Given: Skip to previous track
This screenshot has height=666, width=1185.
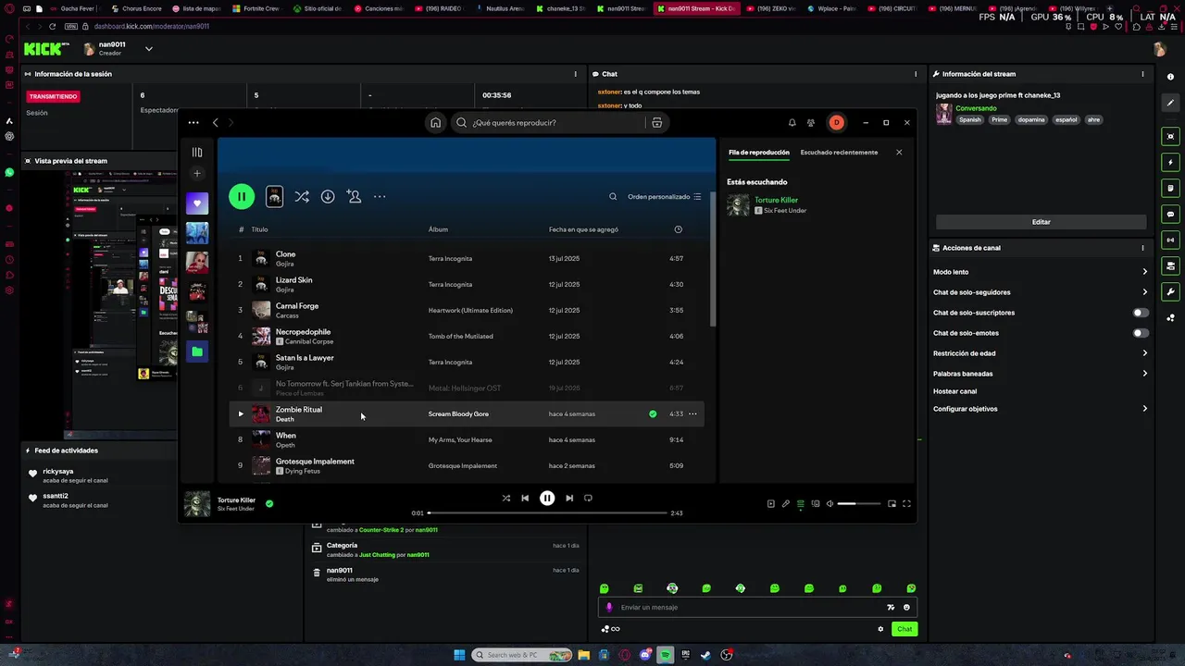Looking at the screenshot, I should [525, 498].
